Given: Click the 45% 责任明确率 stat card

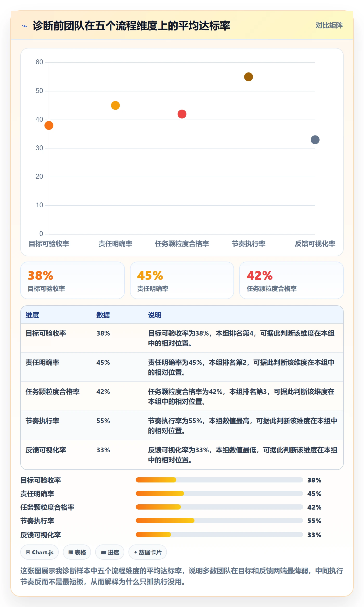Looking at the screenshot, I should pyautogui.click(x=182, y=280).
